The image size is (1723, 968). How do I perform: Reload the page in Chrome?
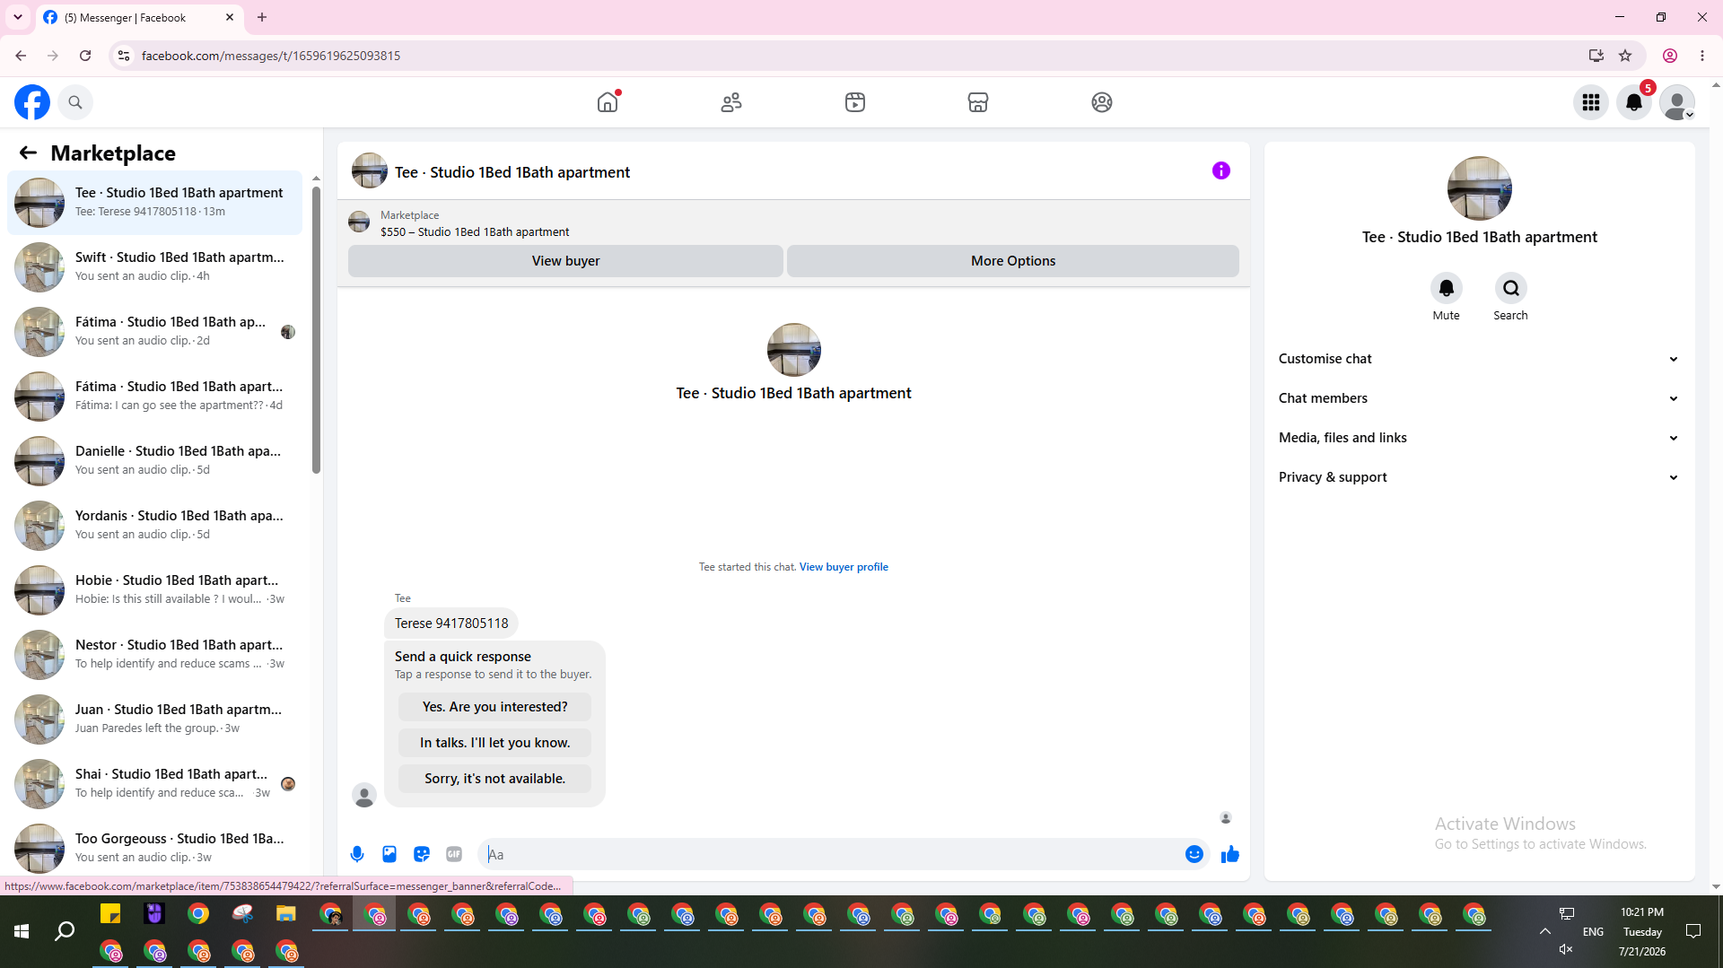point(85,56)
